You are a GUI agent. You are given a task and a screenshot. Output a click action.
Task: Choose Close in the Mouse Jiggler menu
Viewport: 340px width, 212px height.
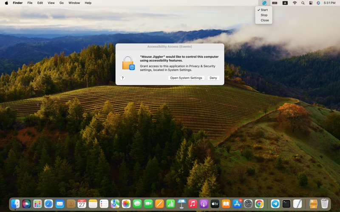click(x=264, y=20)
